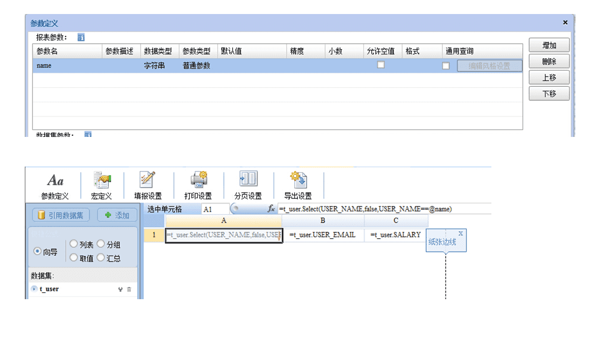The width and height of the screenshot is (611, 345).
Task: Click the 删除 button
Action: pyautogui.click(x=549, y=61)
